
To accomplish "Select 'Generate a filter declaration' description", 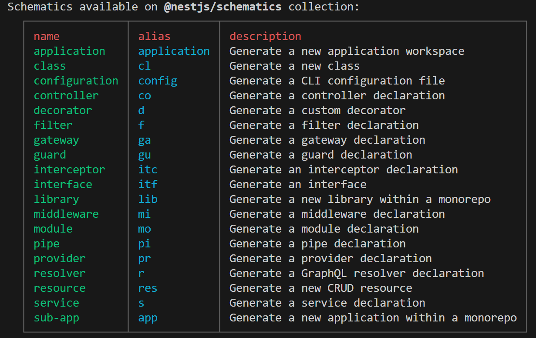I will [x=324, y=125].
